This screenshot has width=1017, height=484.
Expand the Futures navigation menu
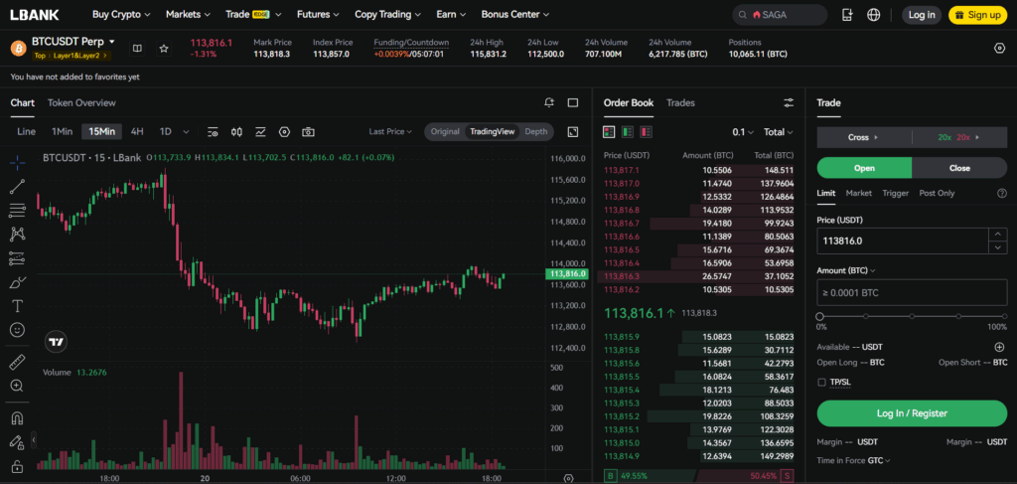tap(318, 14)
